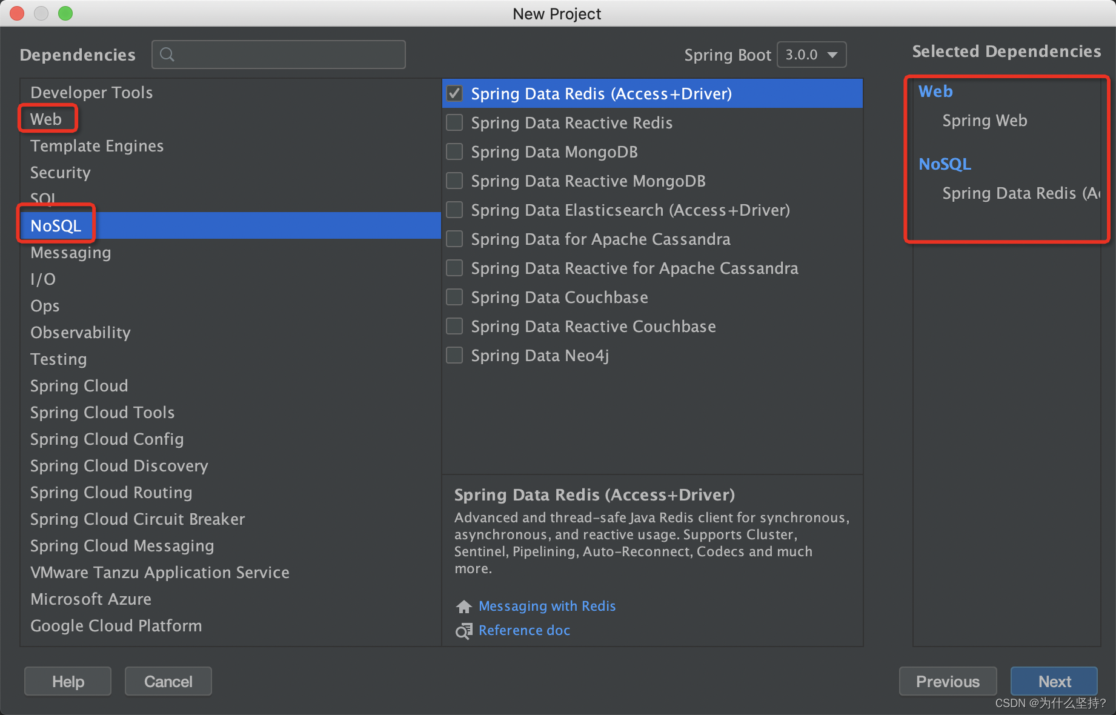Click the Cancel button
Viewport: 1116px width, 715px height.
click(168, 682)
